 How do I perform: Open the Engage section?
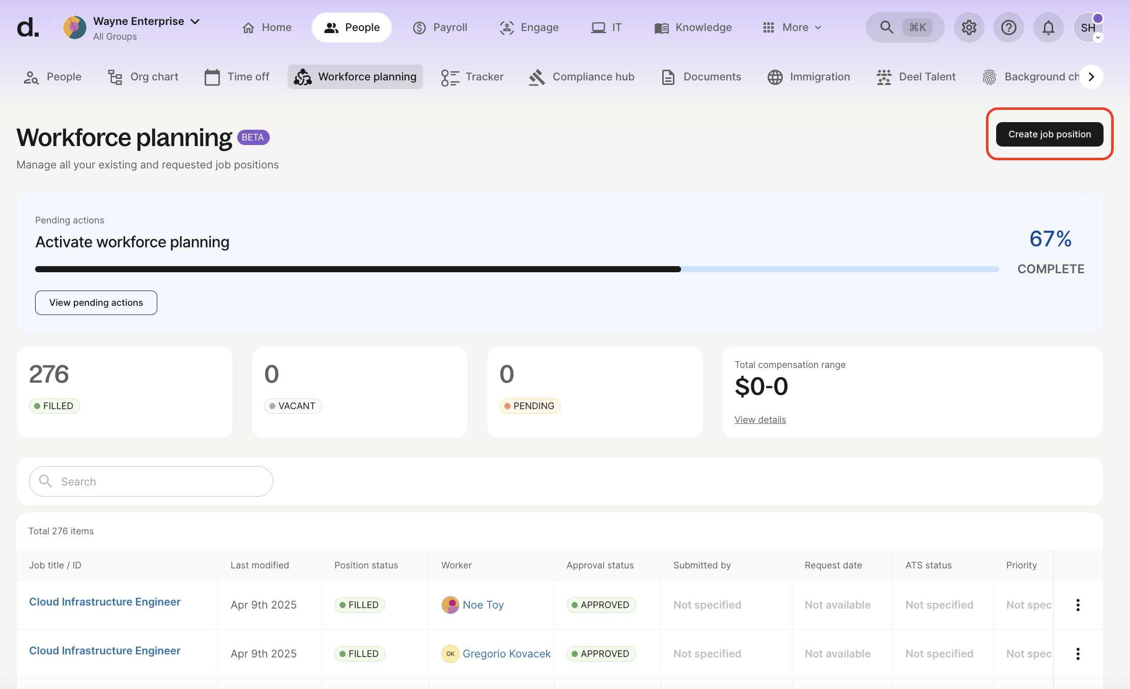click(529, 27)
